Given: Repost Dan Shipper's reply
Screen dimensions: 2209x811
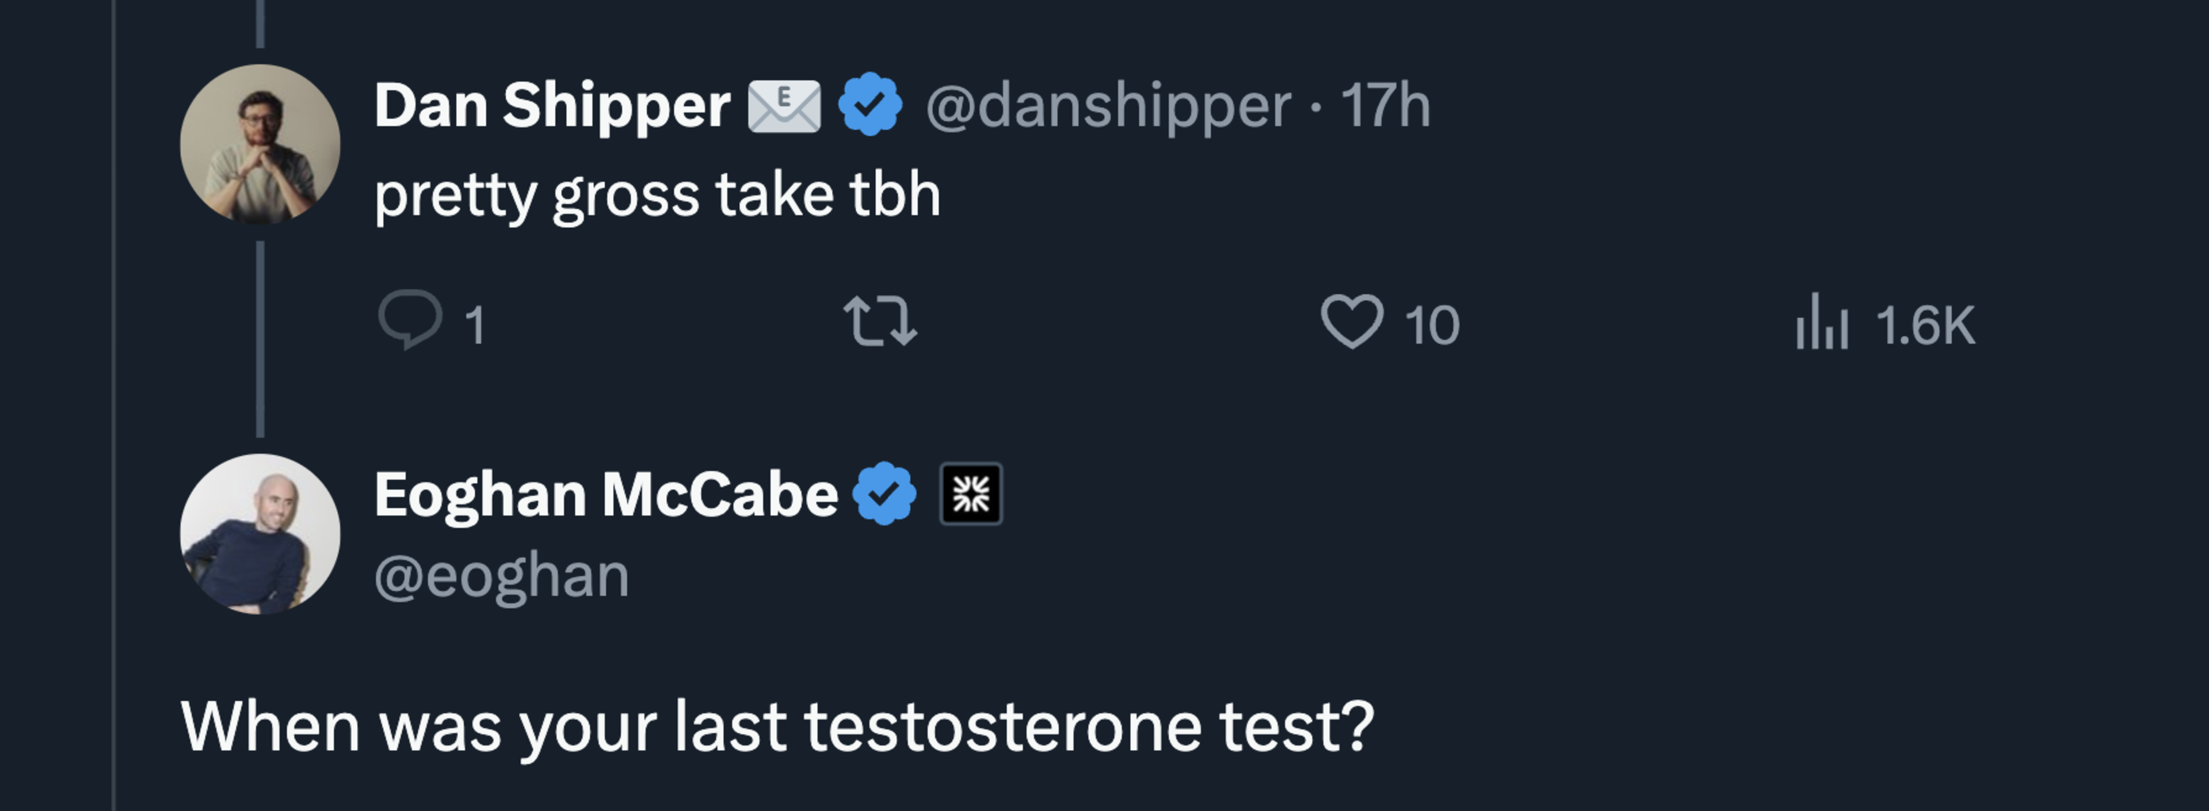Looking at the screenshot, I should click(880, 322).
